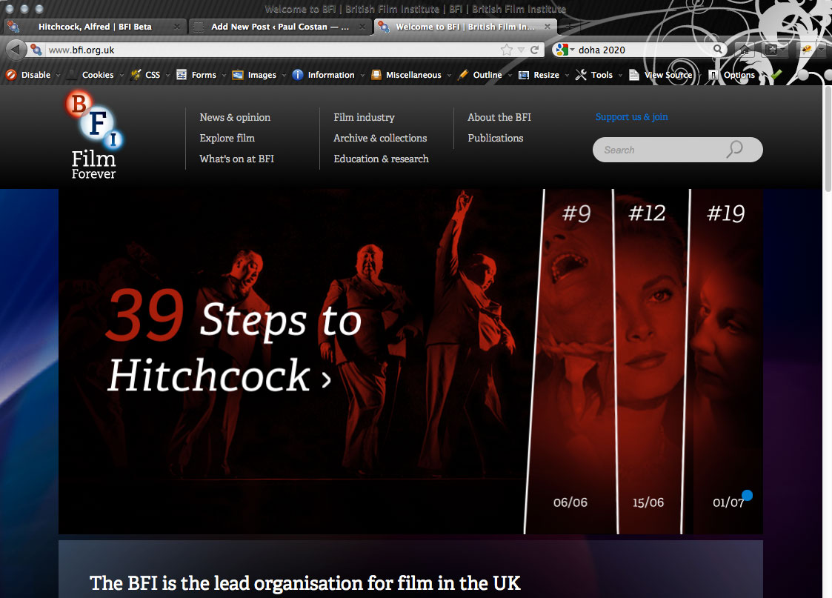Follow the Support us & join link

pos(631,117)
